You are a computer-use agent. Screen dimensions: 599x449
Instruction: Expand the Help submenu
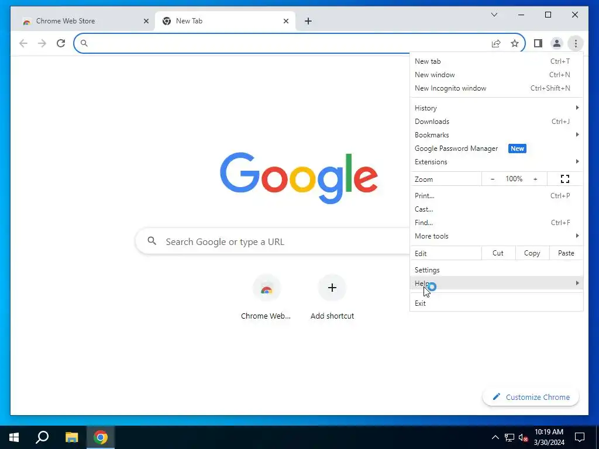pos(496,284)
